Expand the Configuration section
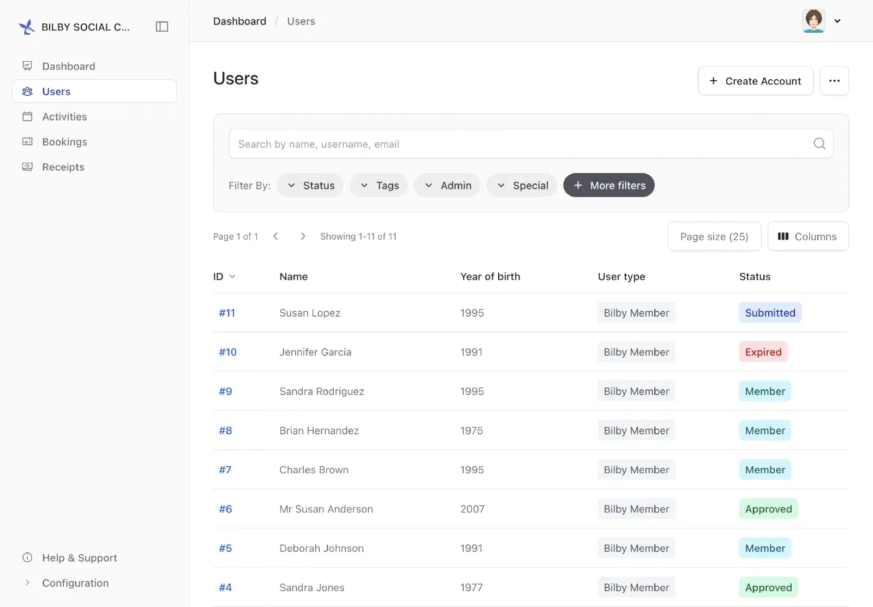Screen dimensions: 873x607 click(94, 582)
